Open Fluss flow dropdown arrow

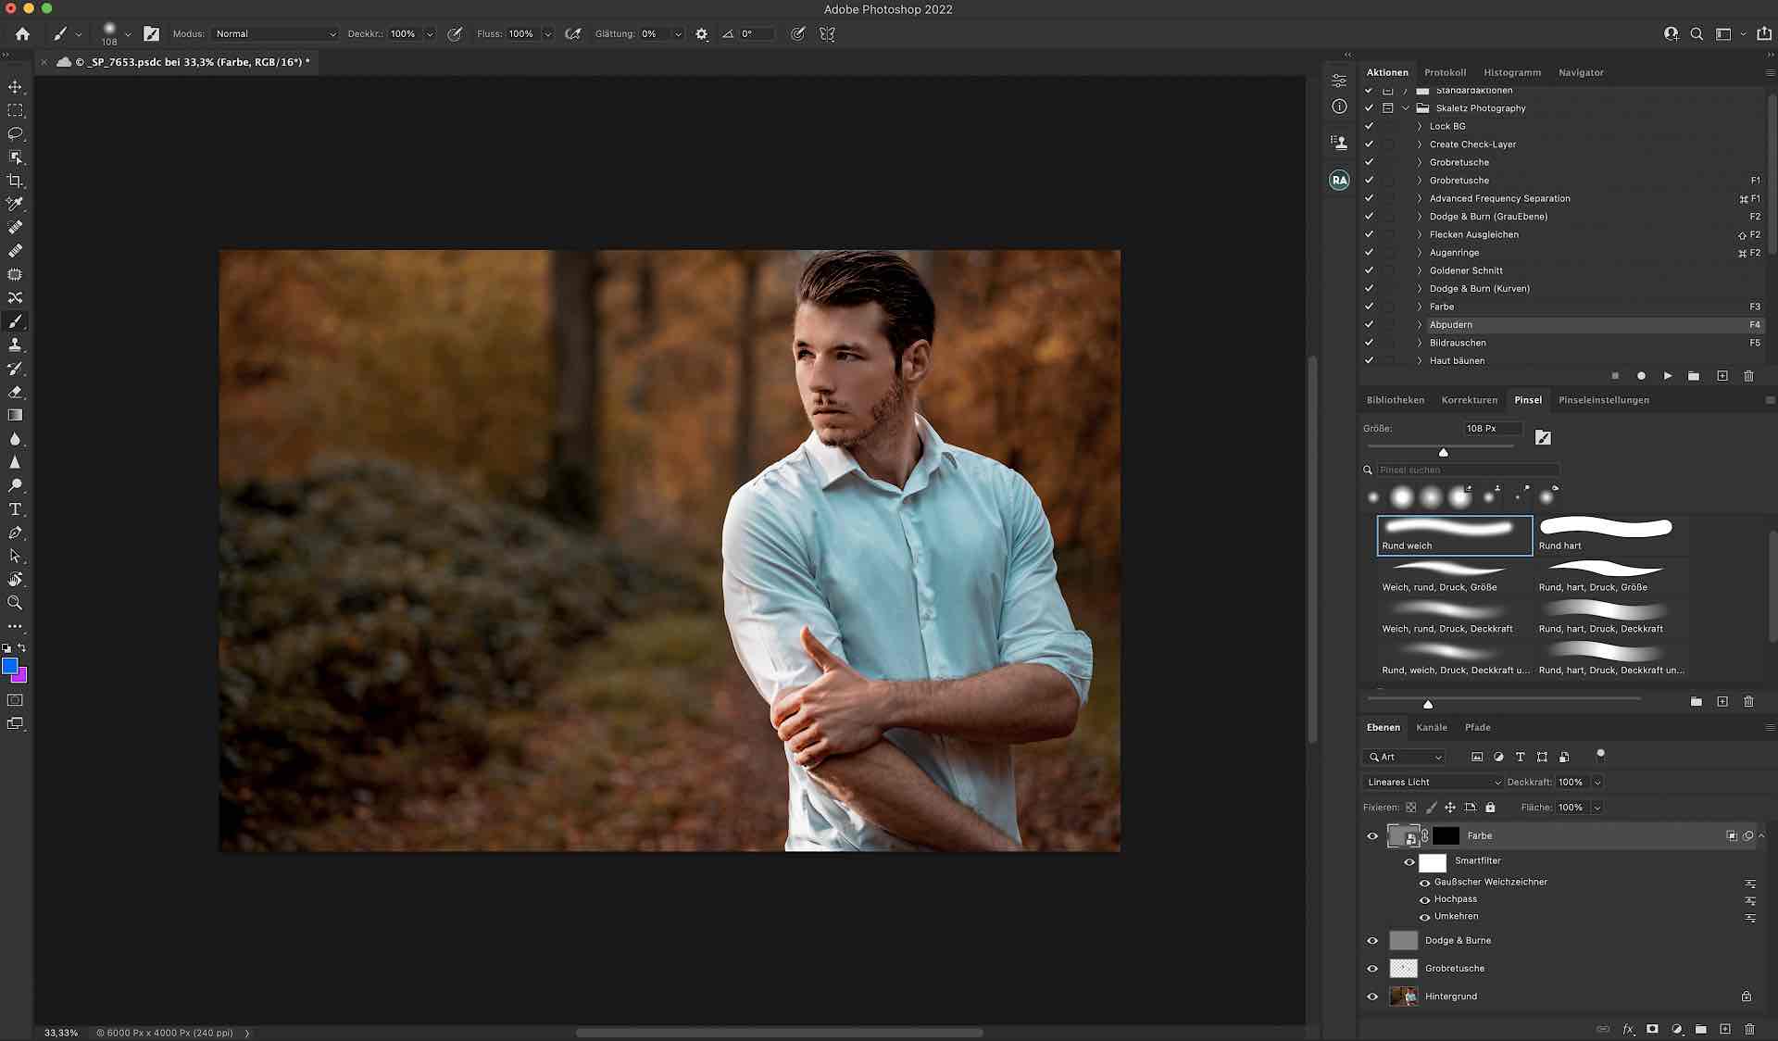click(x=547, y=33)
